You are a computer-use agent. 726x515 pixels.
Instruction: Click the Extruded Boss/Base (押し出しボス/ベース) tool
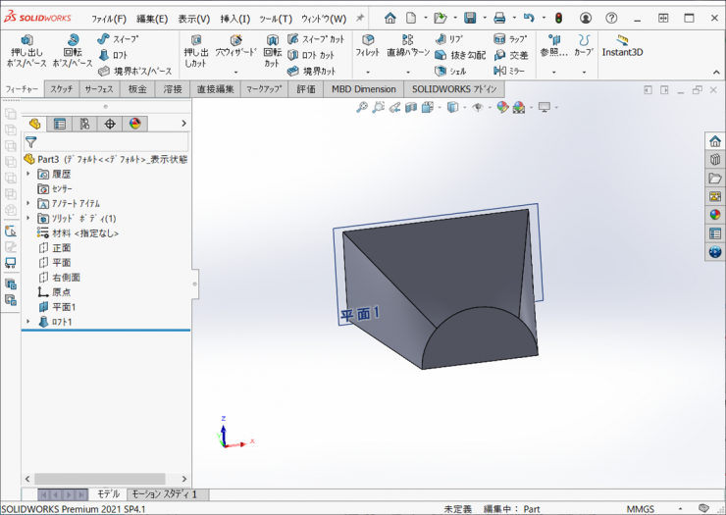tap(26, 51)
